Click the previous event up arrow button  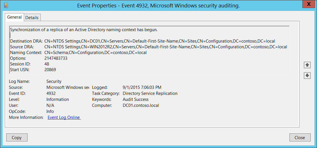(307, 65)
